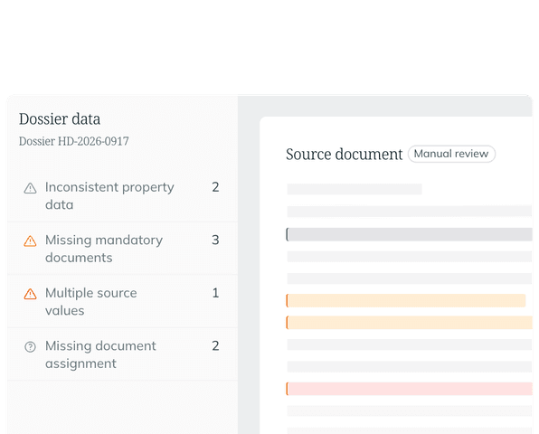Click count 2 next to Inconsistent property data
The width and height of the screenshot is (539, 434).
[x=215, y=187]
